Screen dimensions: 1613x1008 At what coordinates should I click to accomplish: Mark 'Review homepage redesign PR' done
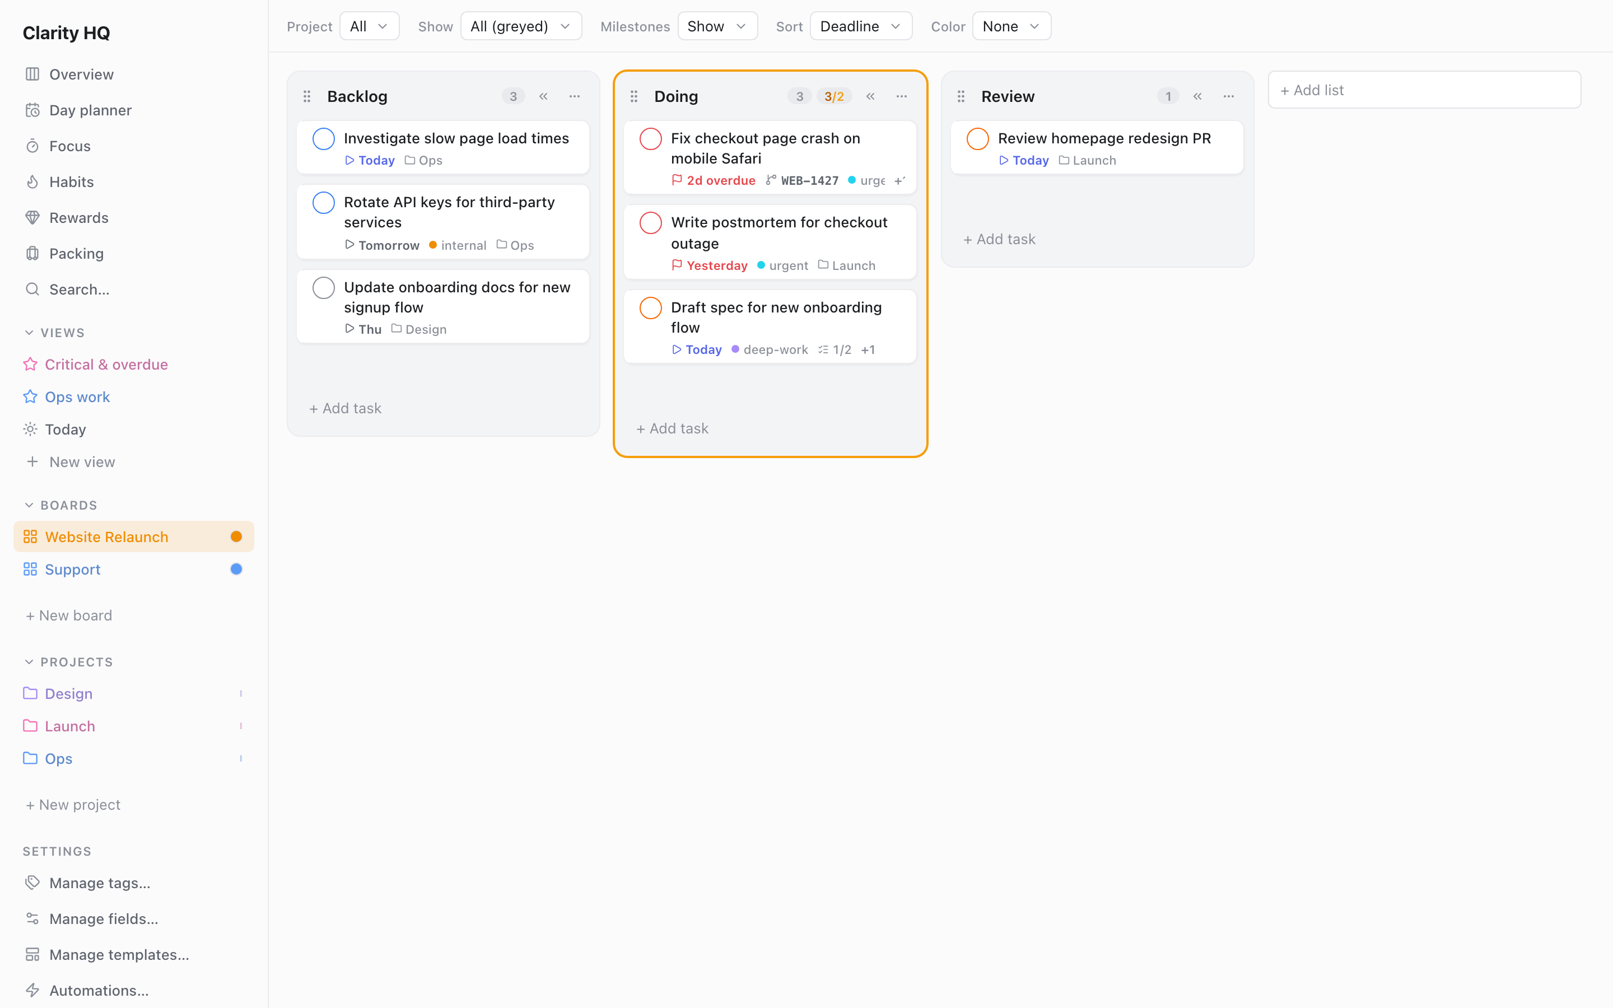977,139
